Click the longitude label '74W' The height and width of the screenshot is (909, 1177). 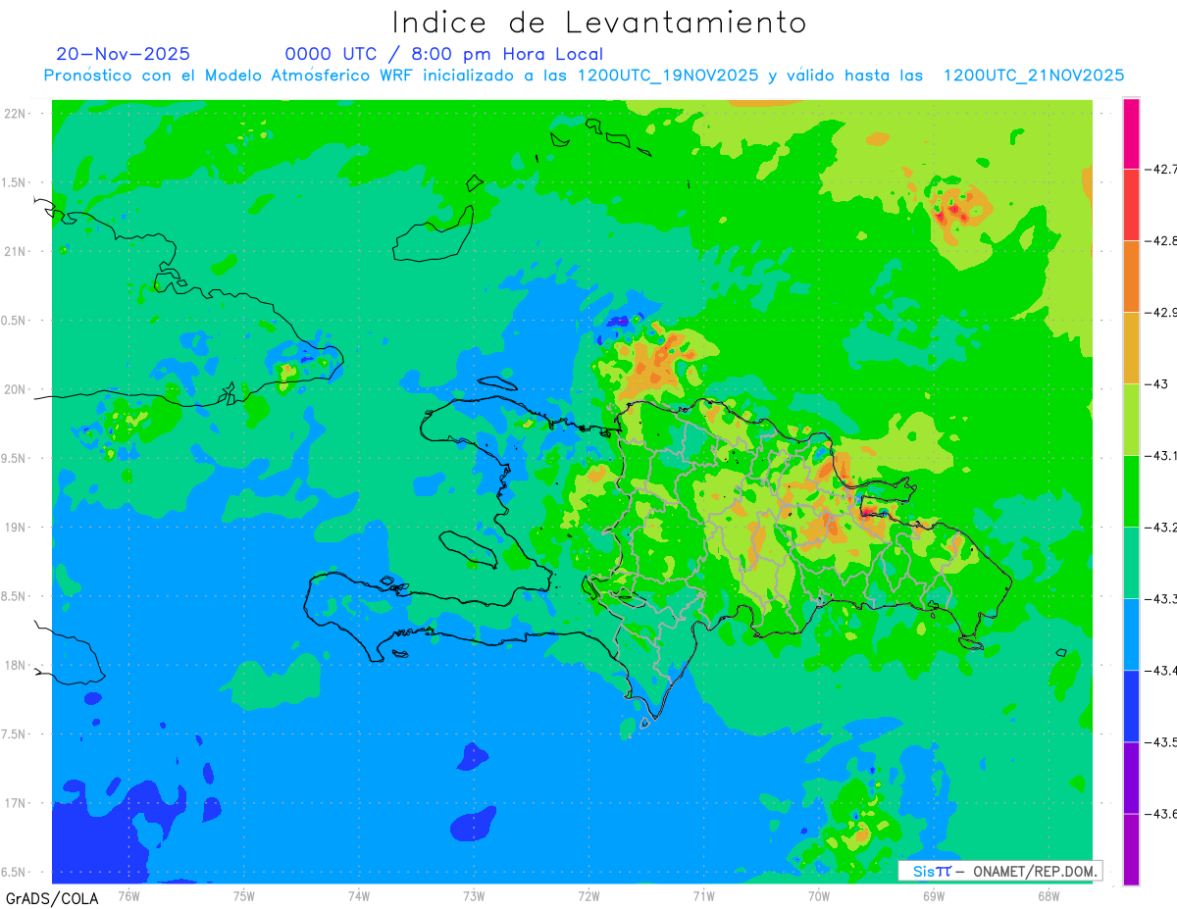pyautogui.click(x=359, y=895)
